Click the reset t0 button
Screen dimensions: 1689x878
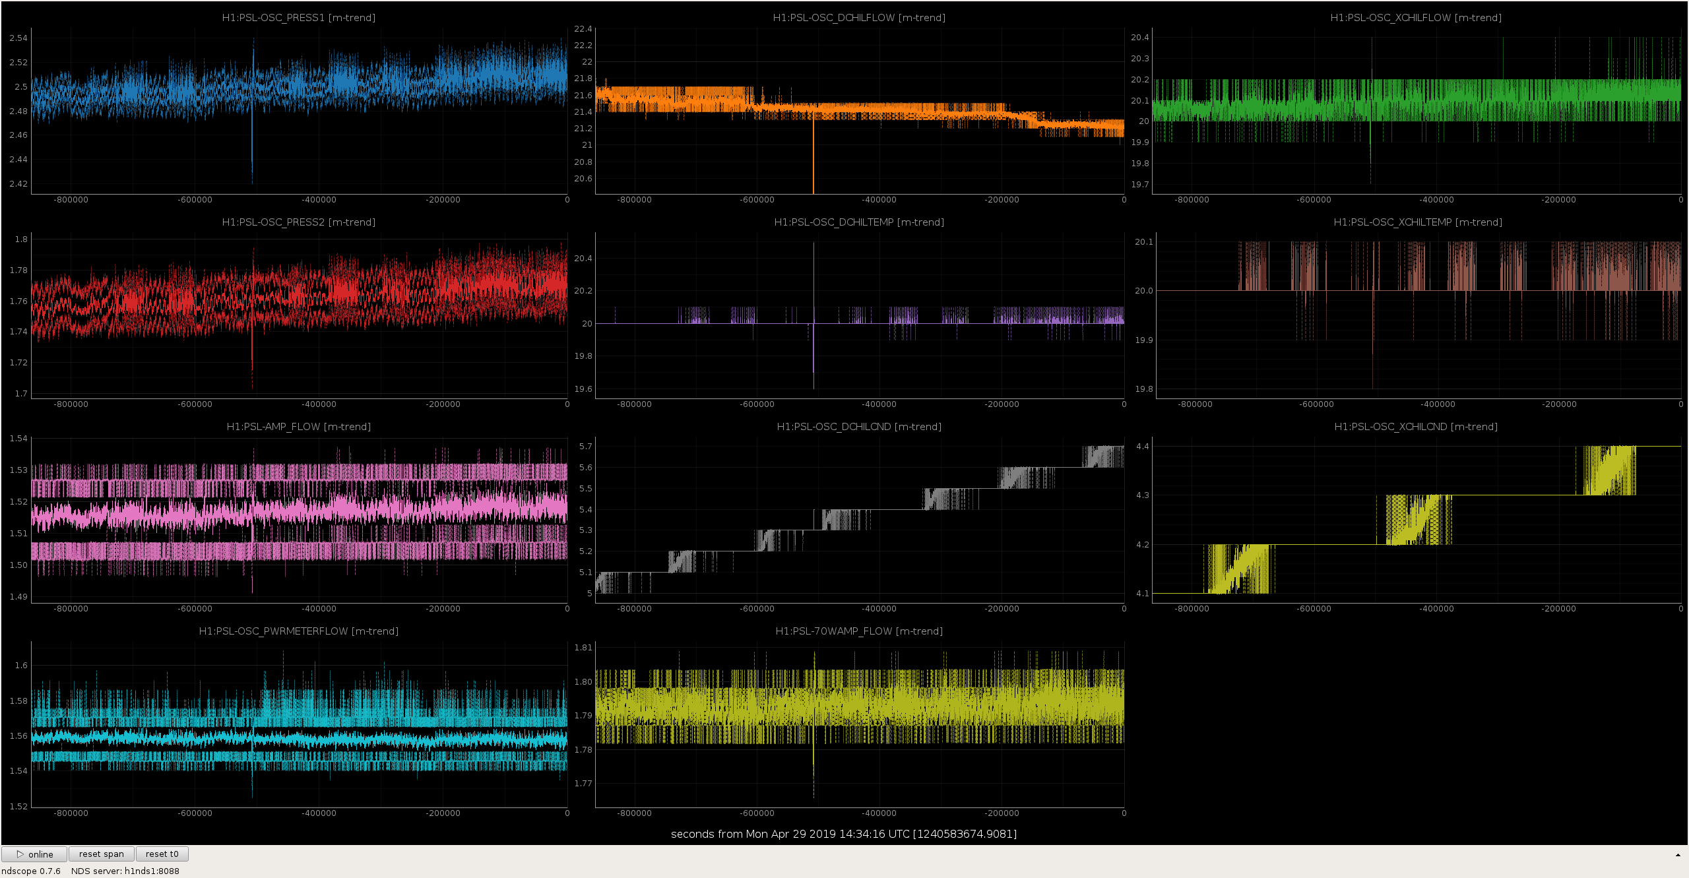[162, 854]
